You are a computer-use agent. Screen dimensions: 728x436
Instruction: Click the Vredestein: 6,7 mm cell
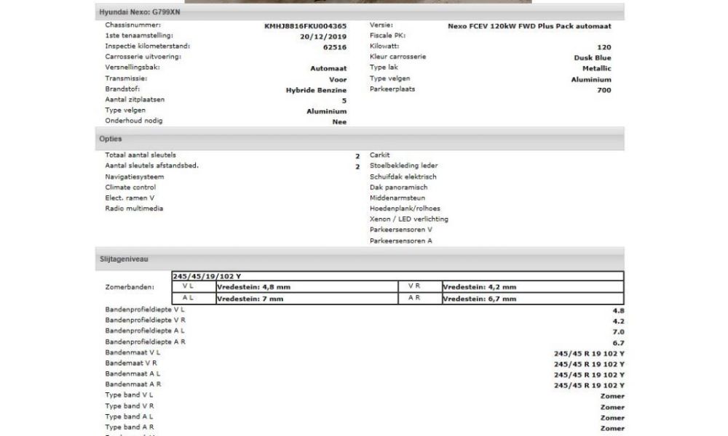pos(480,298)
